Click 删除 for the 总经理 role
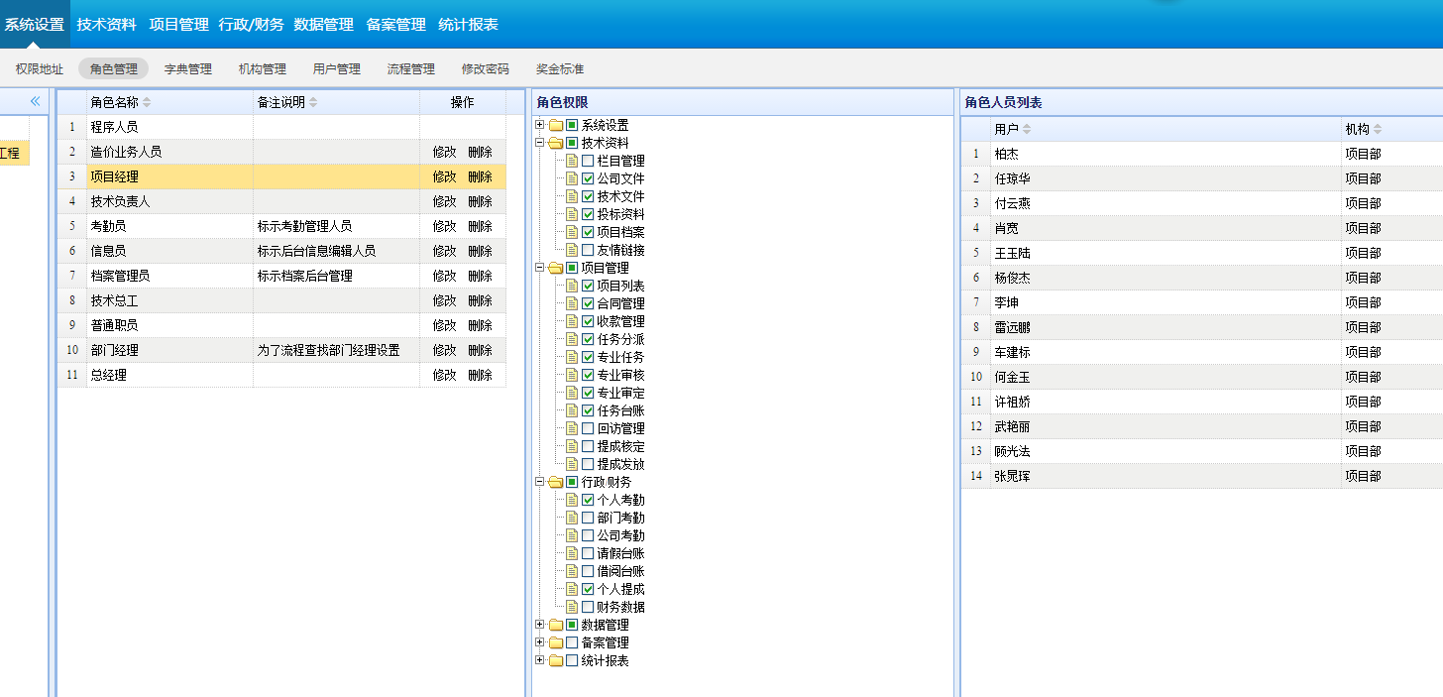 (x=480, y=375)
